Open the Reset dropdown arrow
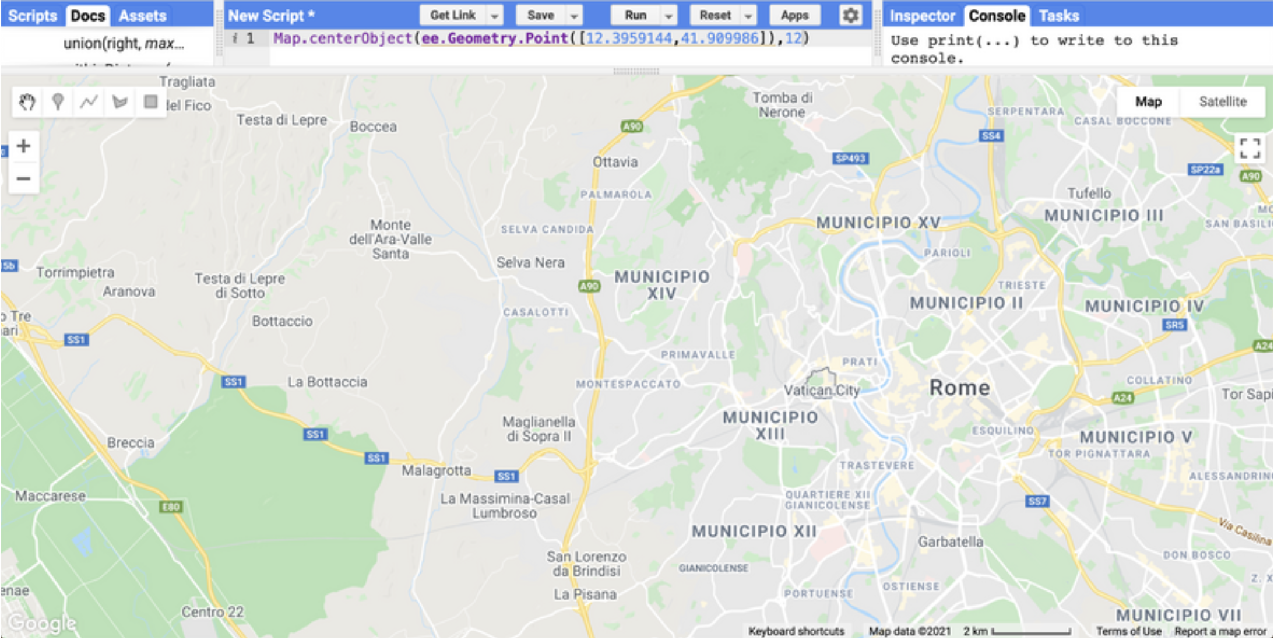Image resolution: width=1274 pixels, height=640 pixels. point(748,16)
